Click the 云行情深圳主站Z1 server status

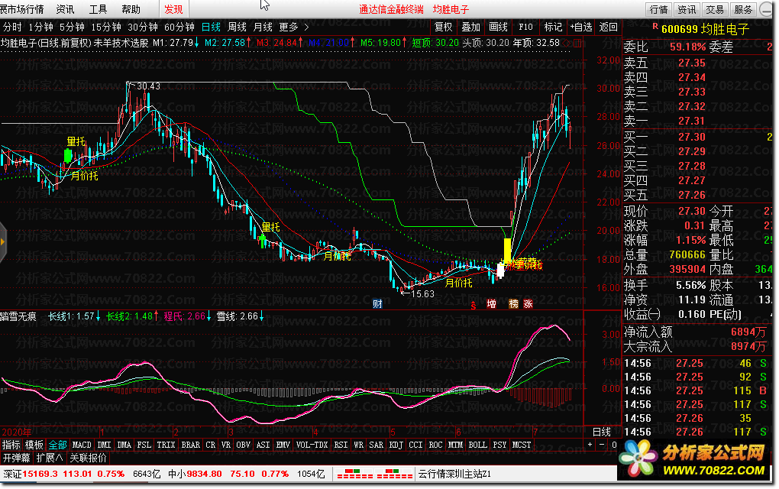454,474
